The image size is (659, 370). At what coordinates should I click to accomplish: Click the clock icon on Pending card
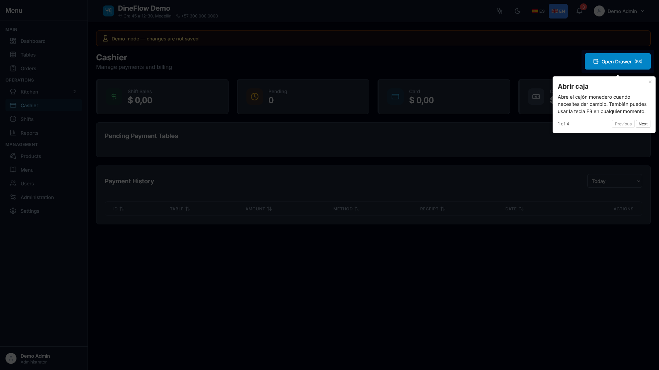click(x=255, y=97)
